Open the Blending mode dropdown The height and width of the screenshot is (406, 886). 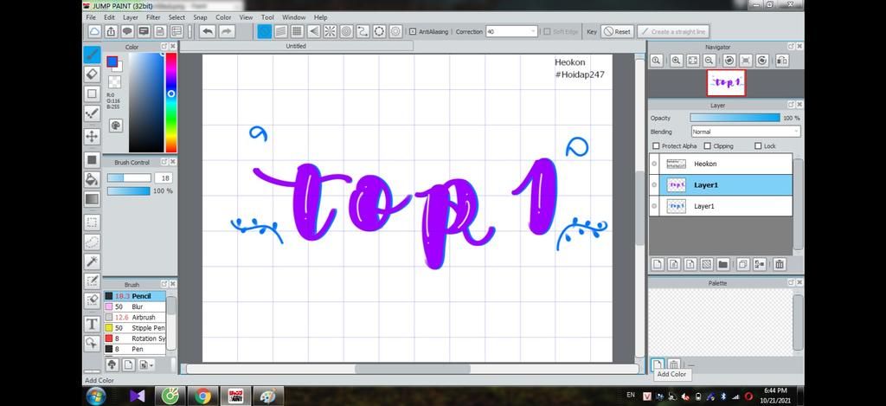tap(745, 132)
